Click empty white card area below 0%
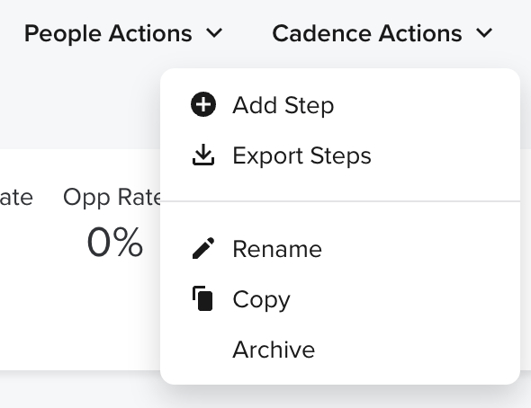 click(81, 315)
